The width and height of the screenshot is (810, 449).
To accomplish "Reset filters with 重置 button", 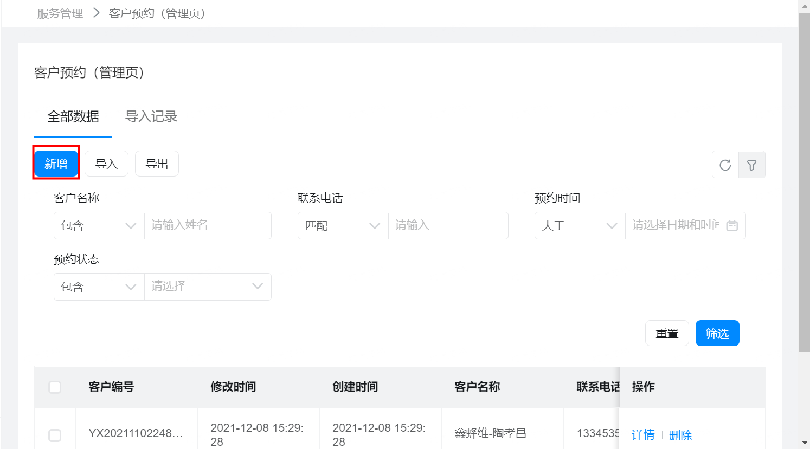I will click(x=667, y=333).
